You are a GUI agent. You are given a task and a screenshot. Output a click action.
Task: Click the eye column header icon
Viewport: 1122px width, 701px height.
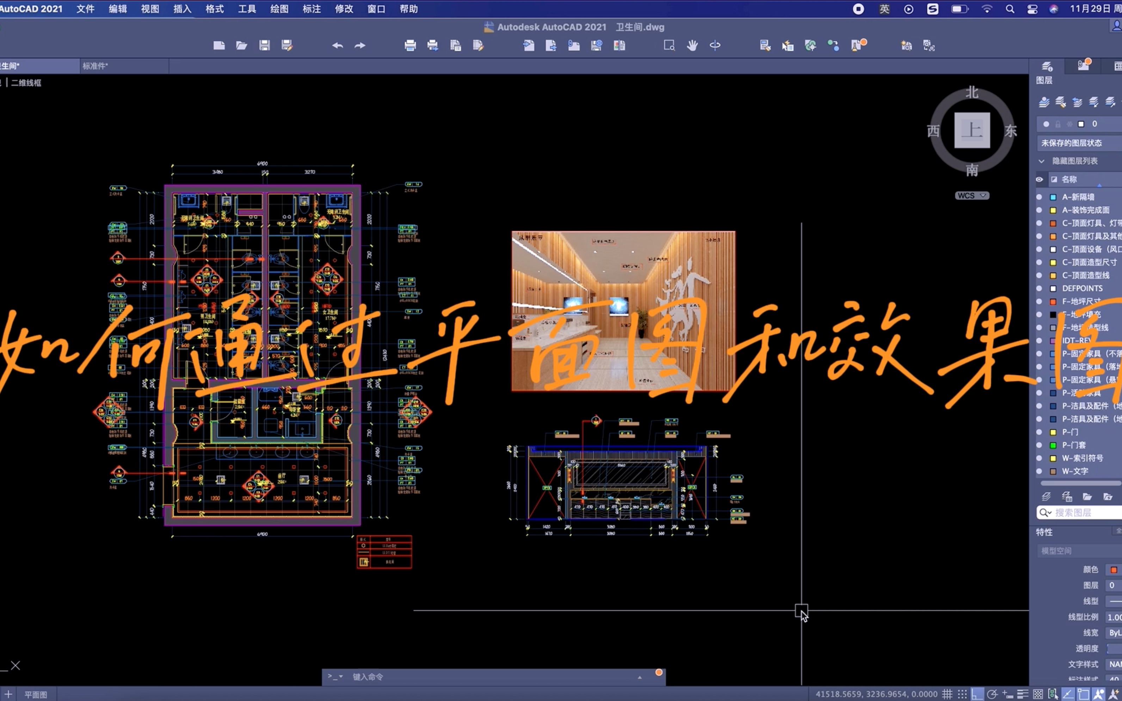coord(1040,179)
